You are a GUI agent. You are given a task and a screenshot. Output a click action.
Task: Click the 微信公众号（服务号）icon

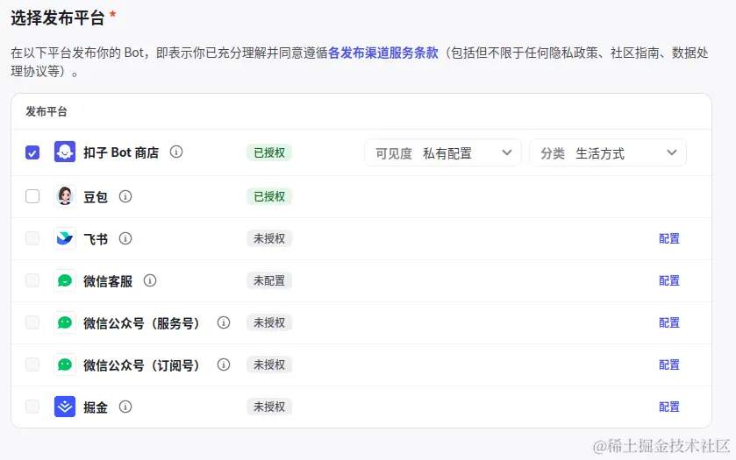65,322
